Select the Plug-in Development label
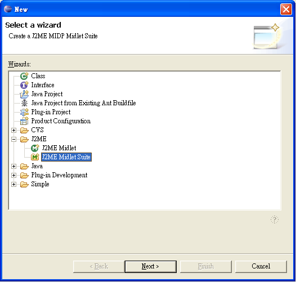Screen dimensions: 296x282 (x=59, y=175)
